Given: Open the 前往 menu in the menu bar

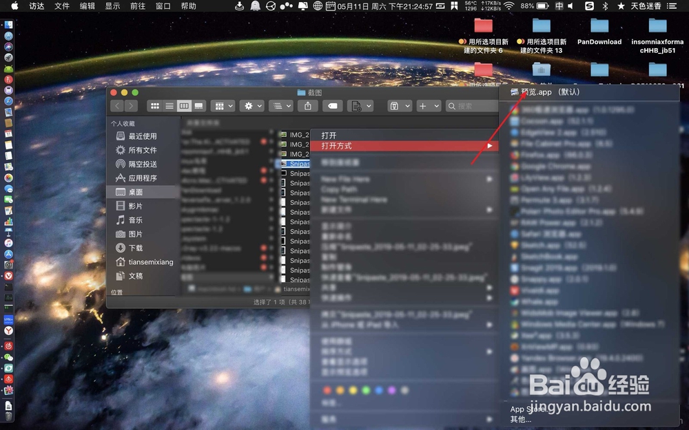Looking at the screenshot, I should point(139,6).
